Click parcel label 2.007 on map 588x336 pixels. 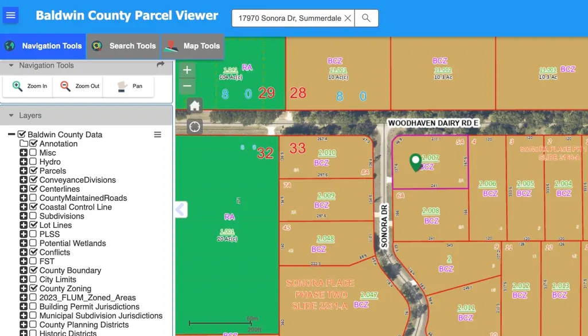430,158
